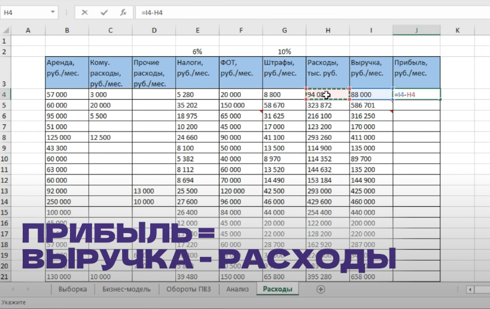Click cell with value 18 975
This screenshot has height=309, width=490.
click(197, 116)
